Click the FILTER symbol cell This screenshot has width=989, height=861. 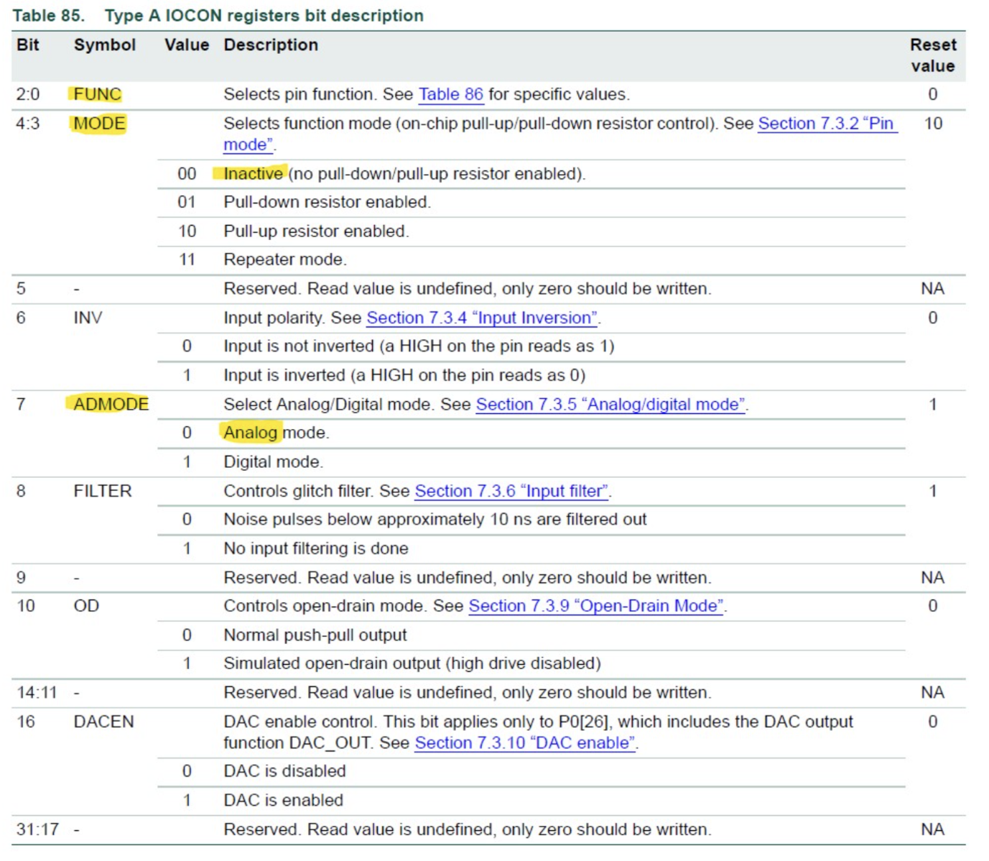[102, 491]
